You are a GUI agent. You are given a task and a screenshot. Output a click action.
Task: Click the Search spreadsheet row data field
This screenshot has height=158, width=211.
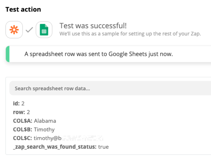tap(110, 88)
